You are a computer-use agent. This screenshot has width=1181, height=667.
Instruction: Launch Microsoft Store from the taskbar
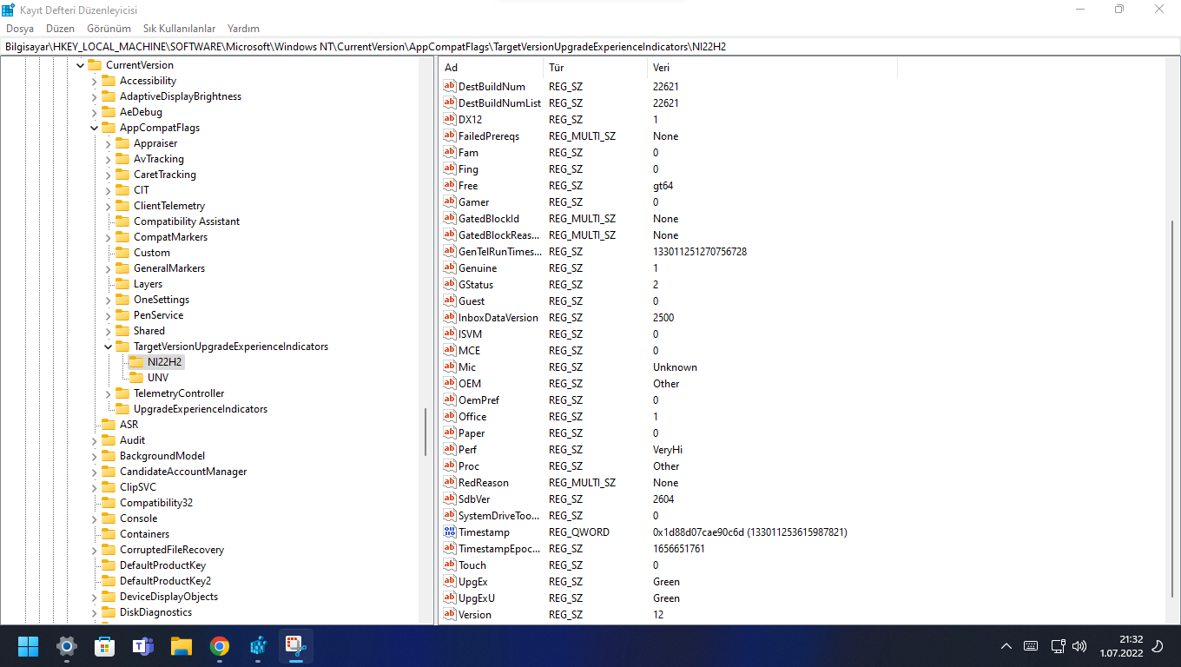(104, 646)
